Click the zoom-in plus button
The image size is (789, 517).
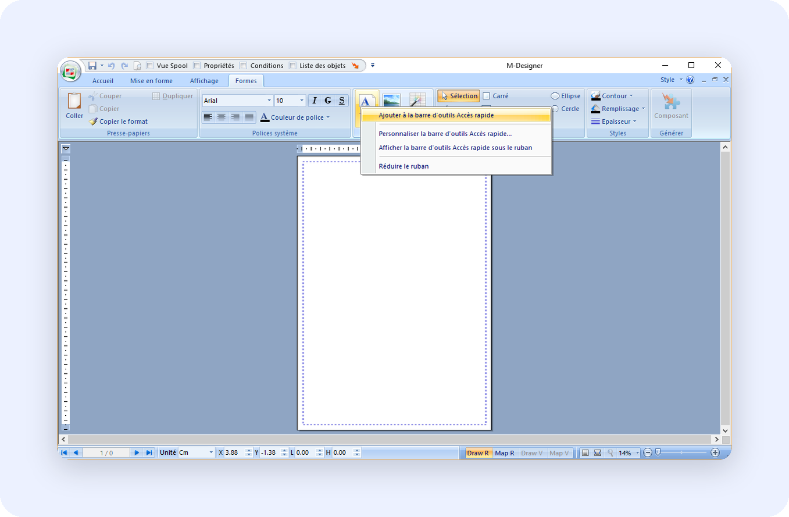715,452
